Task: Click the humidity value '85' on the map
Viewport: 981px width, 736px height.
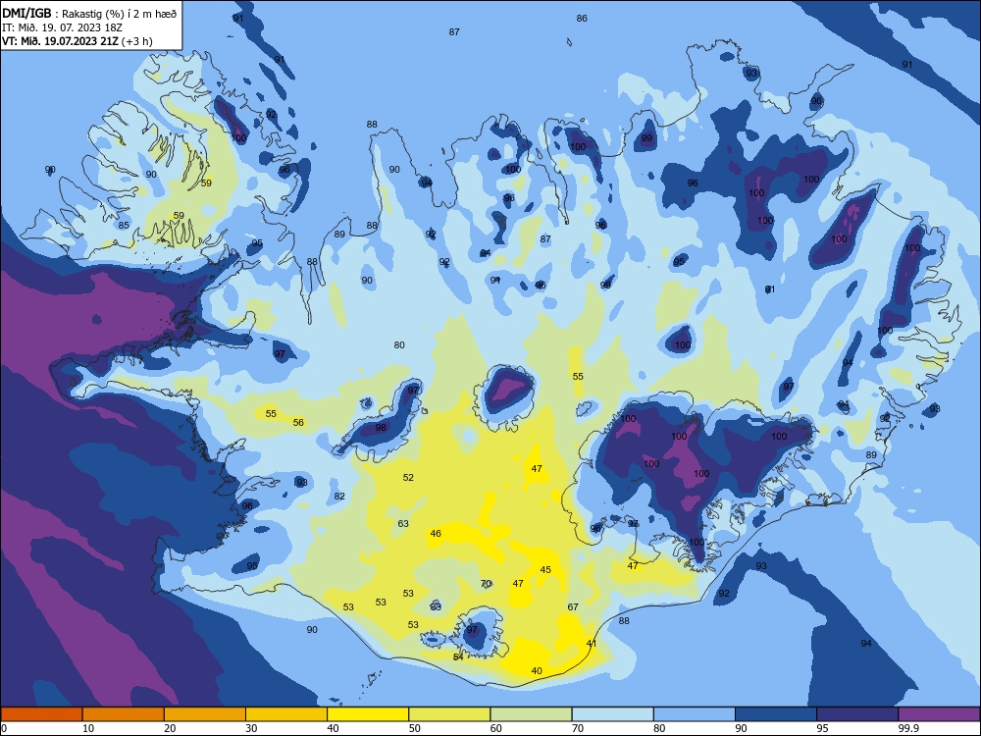Action: tap(124, 226)
